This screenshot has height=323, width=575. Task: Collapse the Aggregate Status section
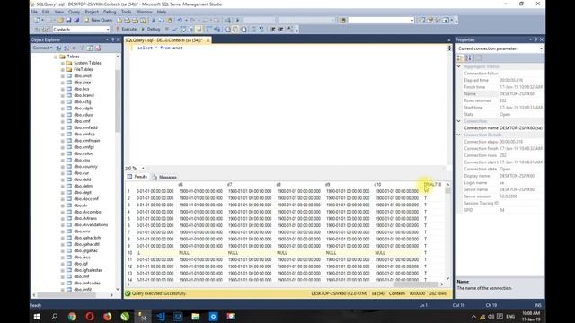459,66
